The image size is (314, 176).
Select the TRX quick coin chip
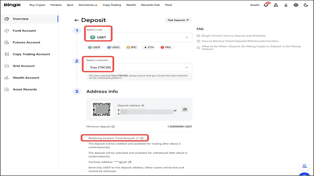click(x=166, y=47)
